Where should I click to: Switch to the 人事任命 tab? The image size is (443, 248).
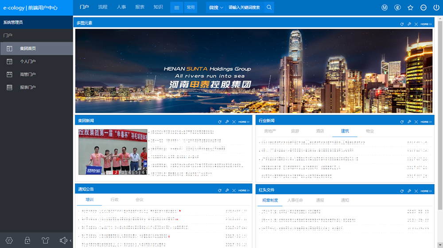tap(295, 200)
